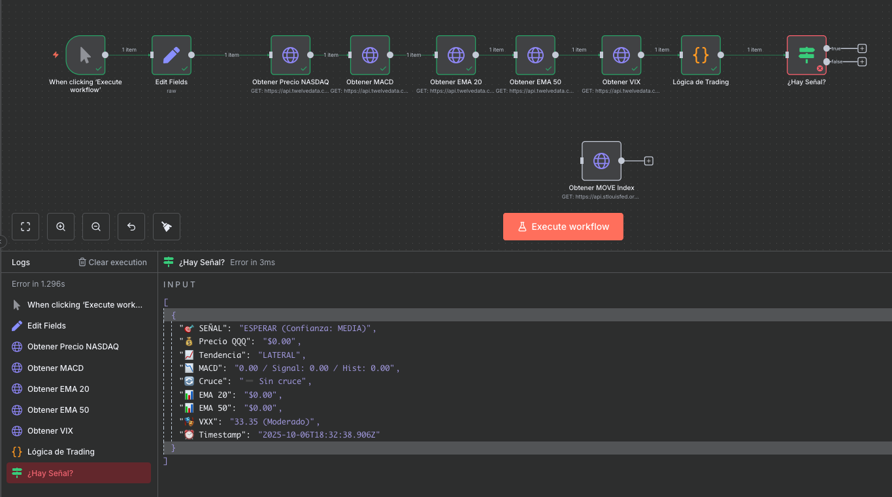
Task: Click the Obtener VIX node
Action: (x=621, y=56)
